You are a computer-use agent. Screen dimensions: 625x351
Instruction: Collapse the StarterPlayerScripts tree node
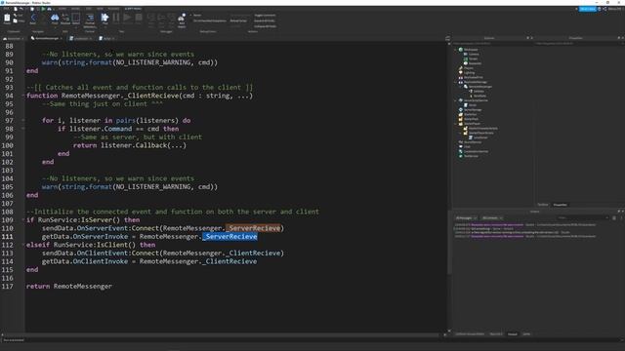[x=461, y=133]
